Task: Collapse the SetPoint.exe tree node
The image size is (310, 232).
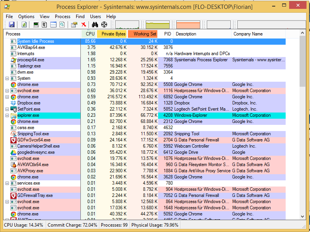Action: [x=7, y=109]
